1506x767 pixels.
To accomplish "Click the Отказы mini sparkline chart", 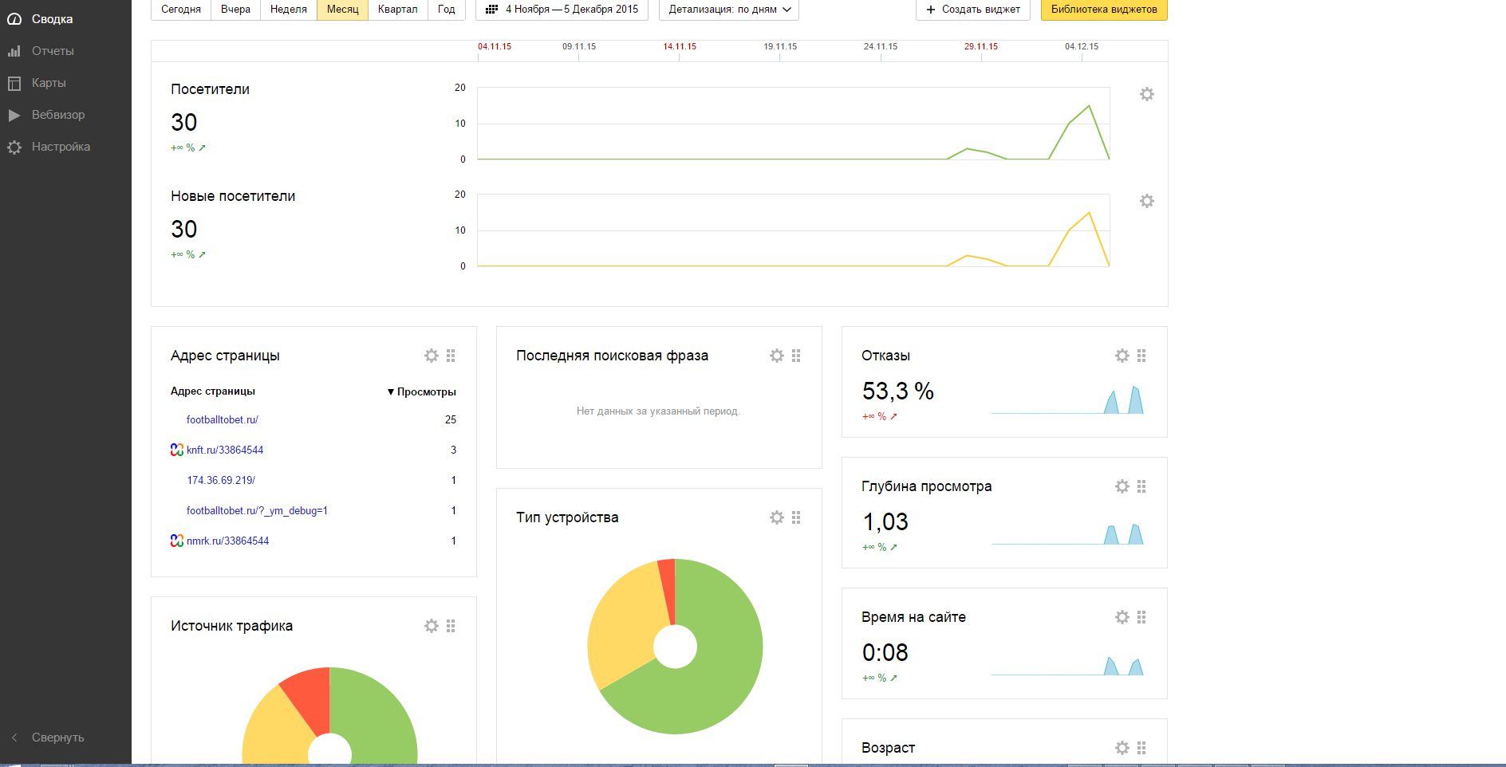I will point(1067,399).
